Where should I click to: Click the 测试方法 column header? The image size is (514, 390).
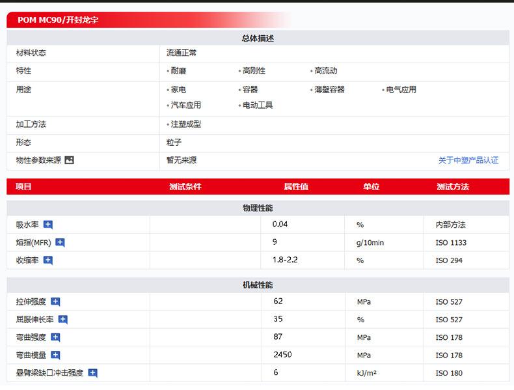coord(453,187)
